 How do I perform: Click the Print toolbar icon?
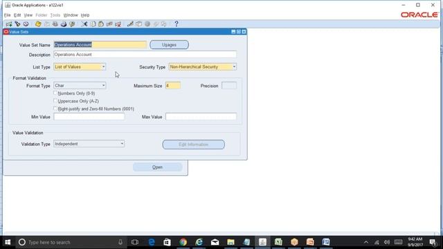(64, 24)
